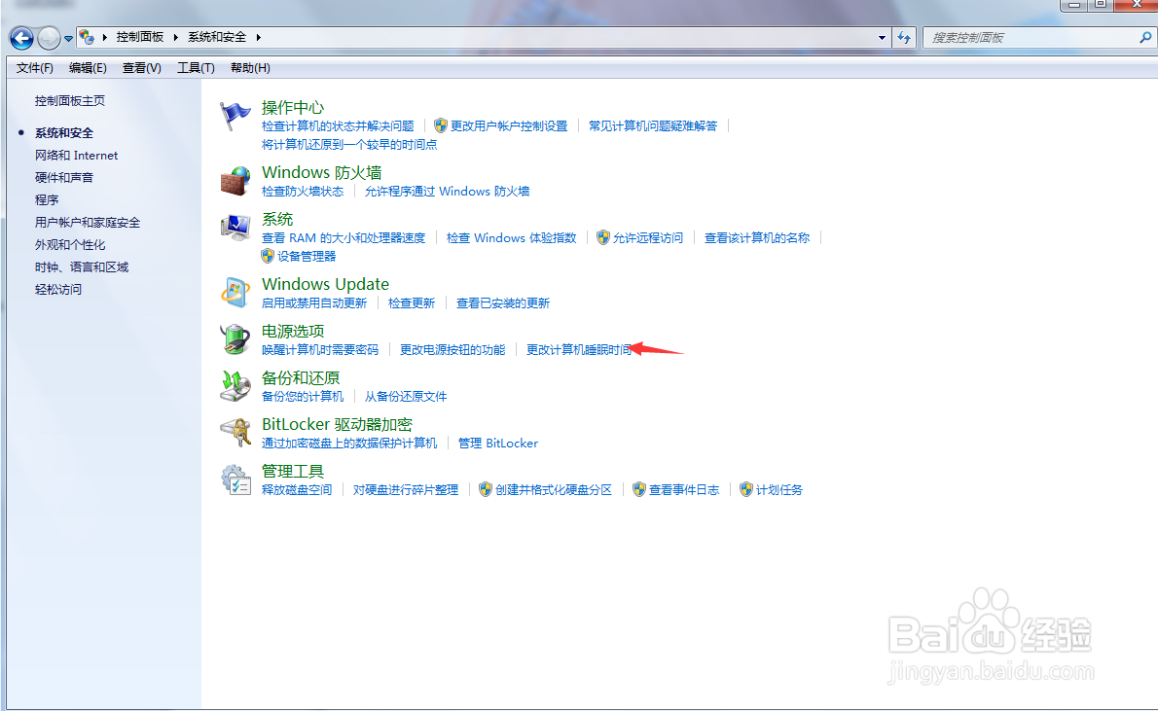Click 查看 RAM 的大小和处理器速度 link

pos(344,237)
